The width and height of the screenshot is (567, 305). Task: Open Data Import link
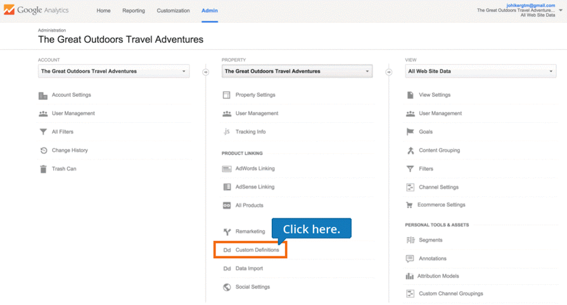click(x=249, y=268)
